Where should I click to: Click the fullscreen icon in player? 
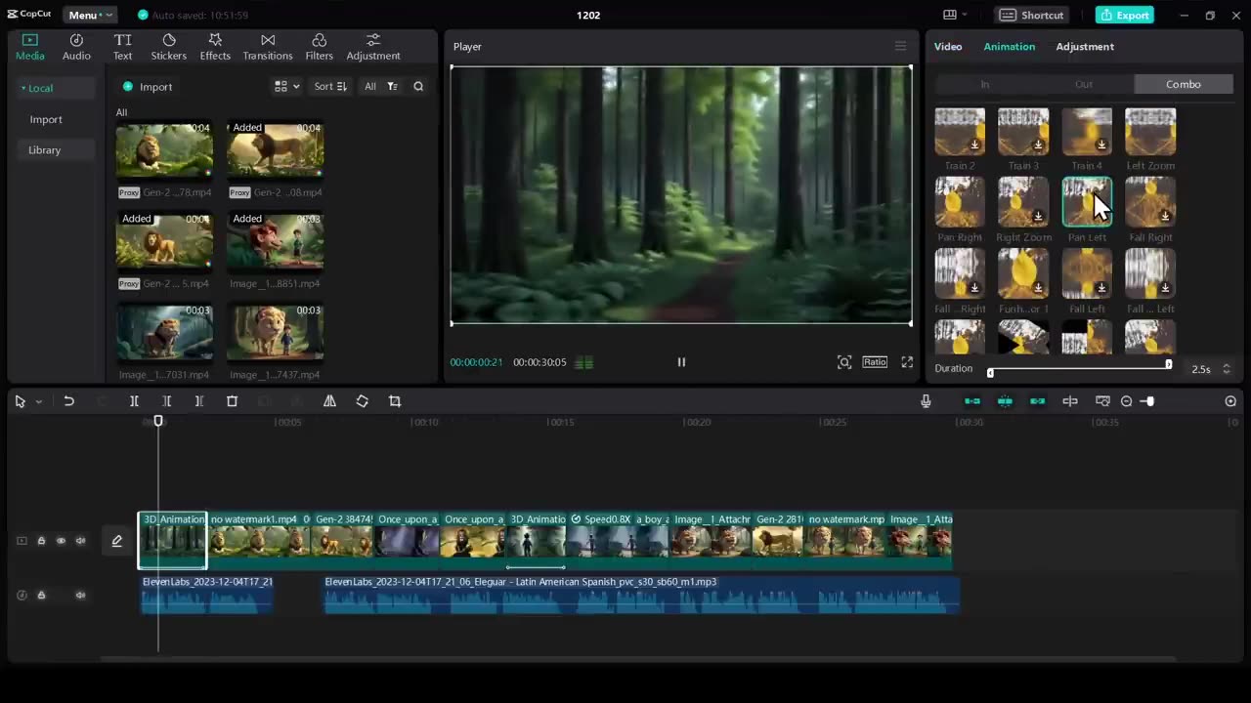click(x=907, y=362)
